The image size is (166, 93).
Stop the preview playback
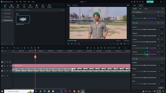pyautogui.click(x=79, y=44)
